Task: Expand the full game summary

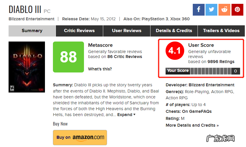Action: click(126, 115)
